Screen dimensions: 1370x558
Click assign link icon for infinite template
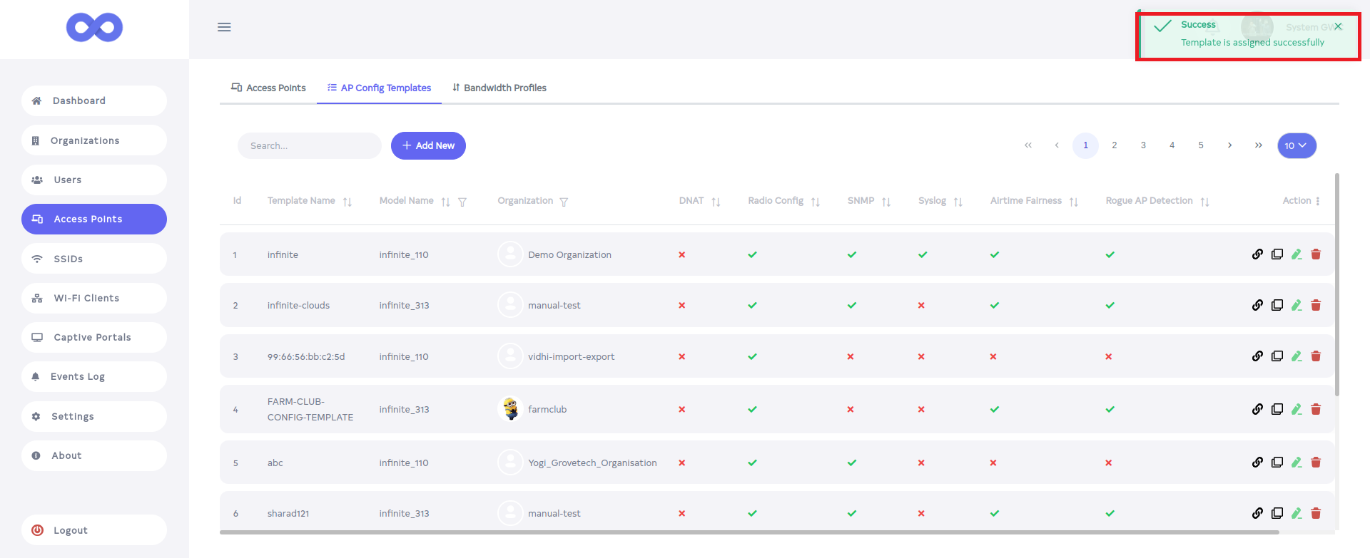(1257, 254)
